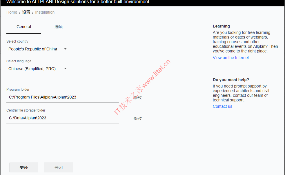Image resolution: width=285 pixels, height=175 pixels.
Task: Click the Central file storage folder field
Action: [63, 118]
